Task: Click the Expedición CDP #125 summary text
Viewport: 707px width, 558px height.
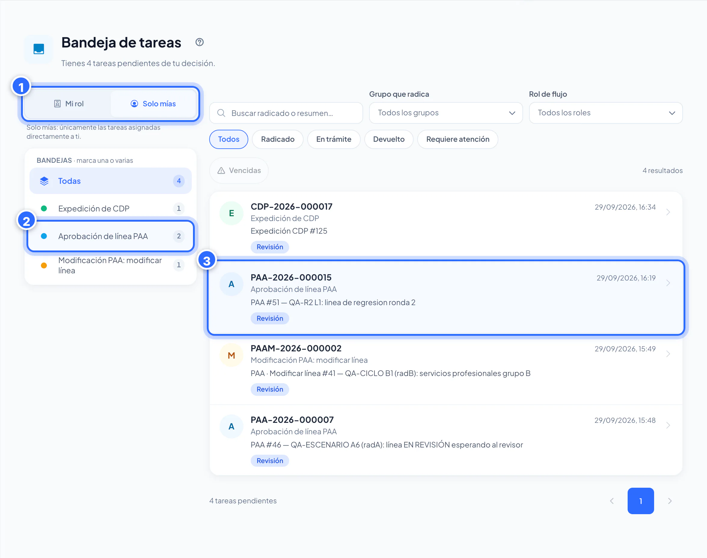Action: (289, 231)
